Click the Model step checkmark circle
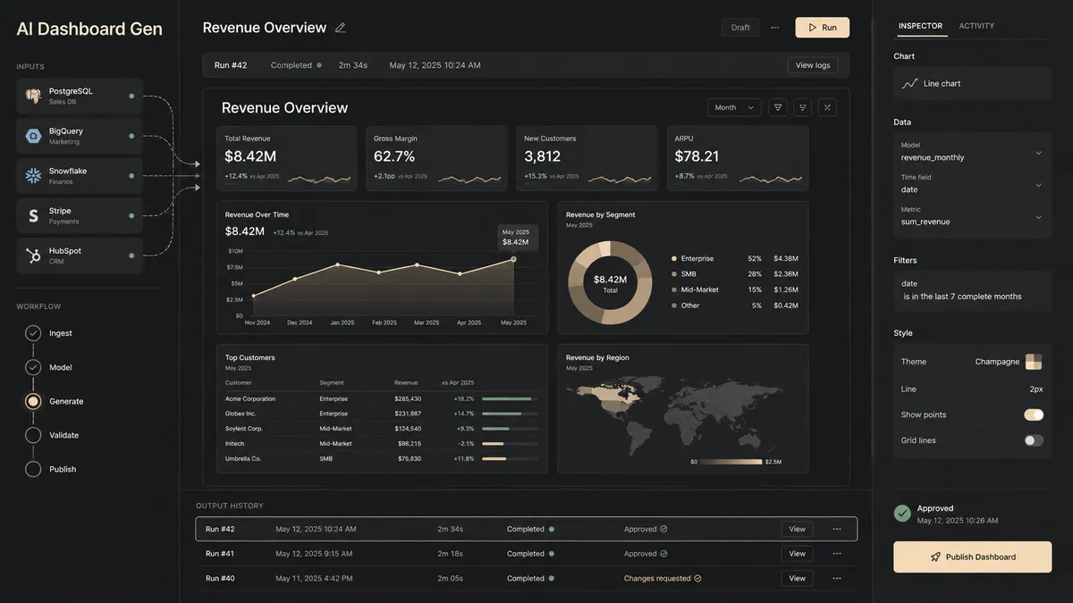1073x603 pixels. [x=33, y=367]
